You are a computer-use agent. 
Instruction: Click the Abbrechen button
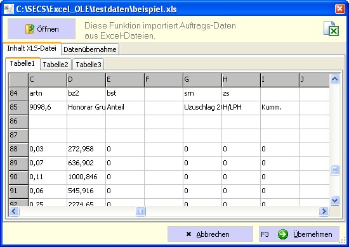click(x=210, y=234)
